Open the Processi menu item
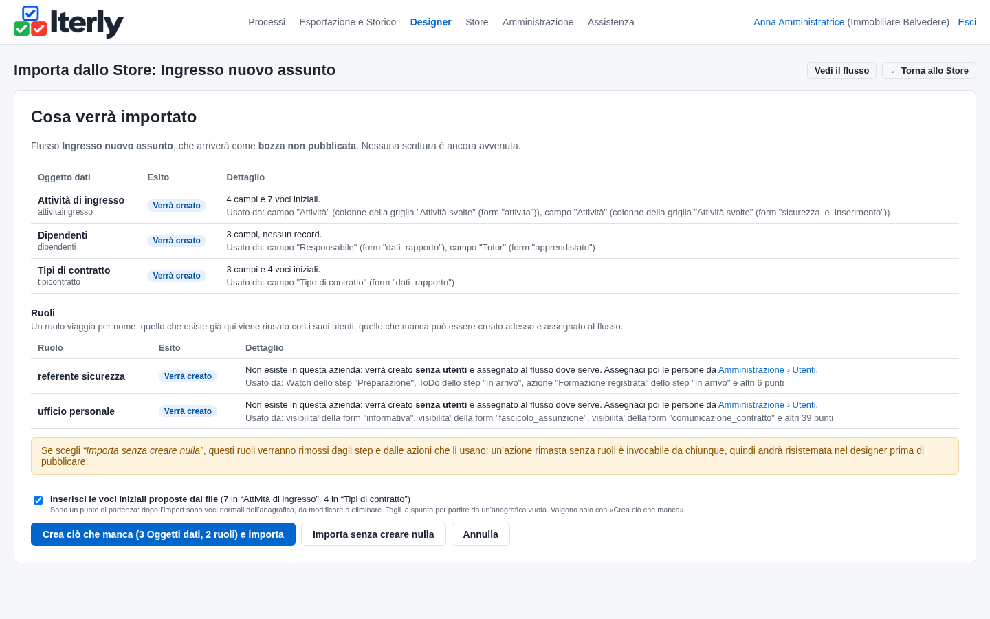Image resolution: width=990 pixels, height=619 pixels. click(x=267, y=22)
